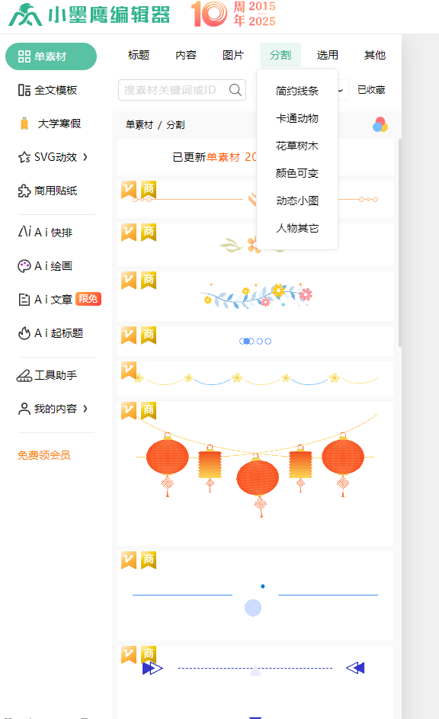Expand the SVG动效 submenu arrow
The width and height of the screenshot is (439, 719).
[x=85, y=157]
